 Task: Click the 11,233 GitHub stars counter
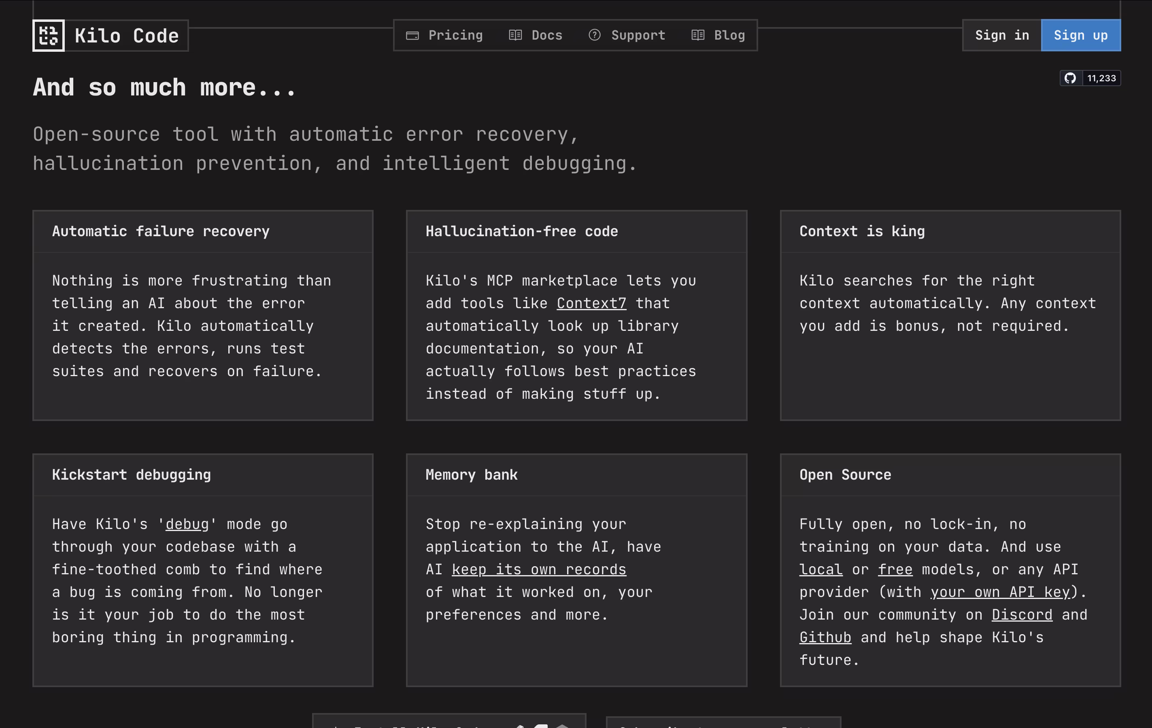pos(1101,78)
